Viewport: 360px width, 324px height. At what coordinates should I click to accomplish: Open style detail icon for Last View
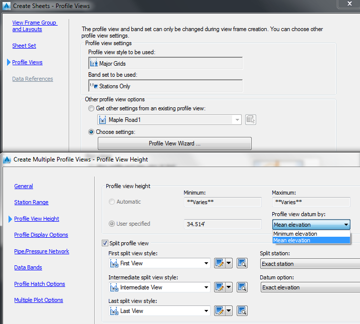click(242, 311)
